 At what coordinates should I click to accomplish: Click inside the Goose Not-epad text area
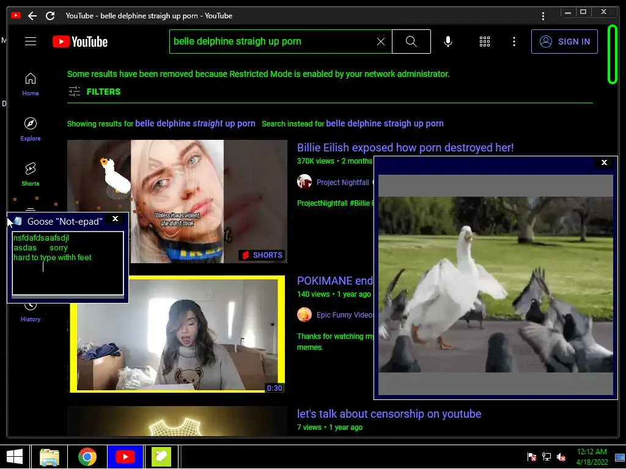point(68,264)
